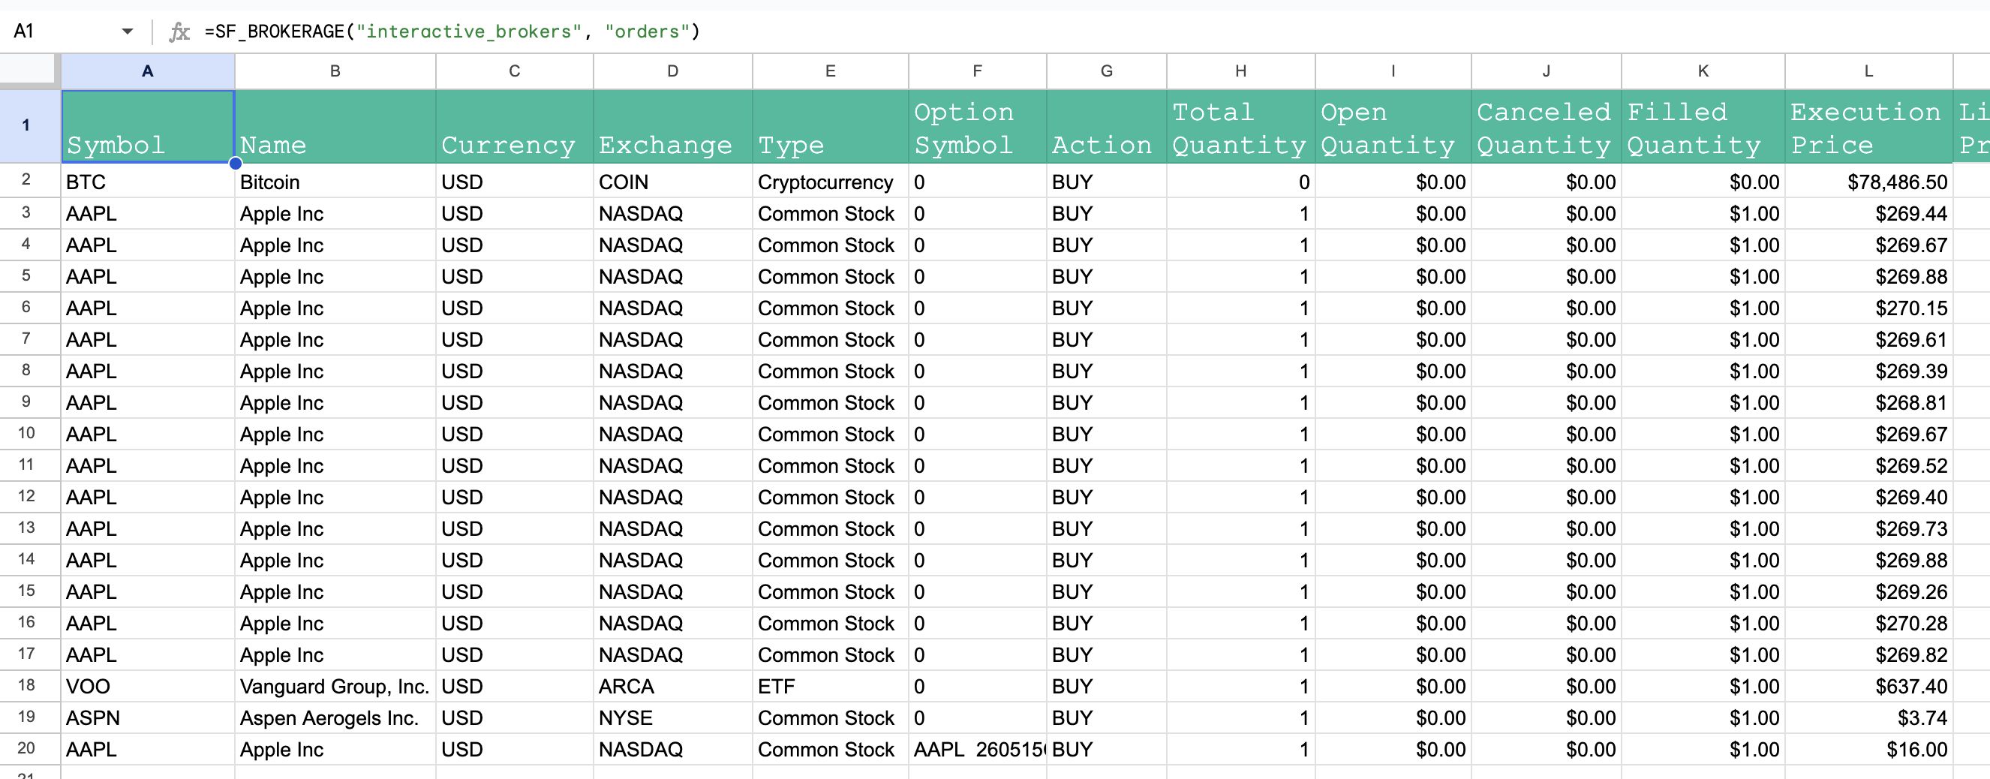Click the $78,486.50 execution price cell
This screenshot has height=779, width=1990.
(x=1868, y=182)
